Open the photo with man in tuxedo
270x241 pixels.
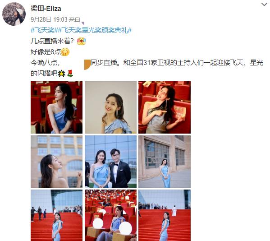(x=111, y=162)
